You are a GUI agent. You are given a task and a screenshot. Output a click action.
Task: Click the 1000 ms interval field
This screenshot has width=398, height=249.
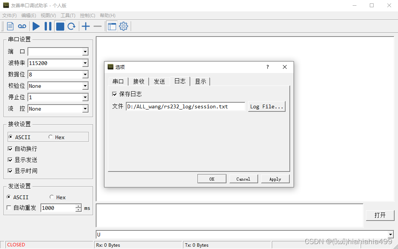point(58,208)
